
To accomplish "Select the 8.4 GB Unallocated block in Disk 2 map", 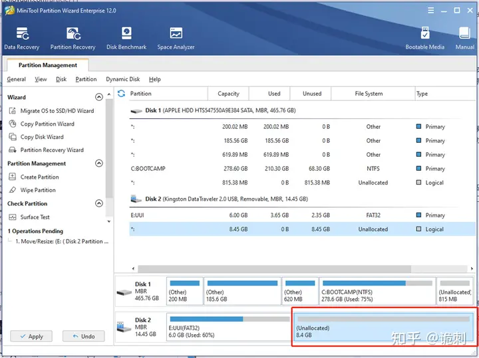I will pyautogui.click(x=383, y=327).
